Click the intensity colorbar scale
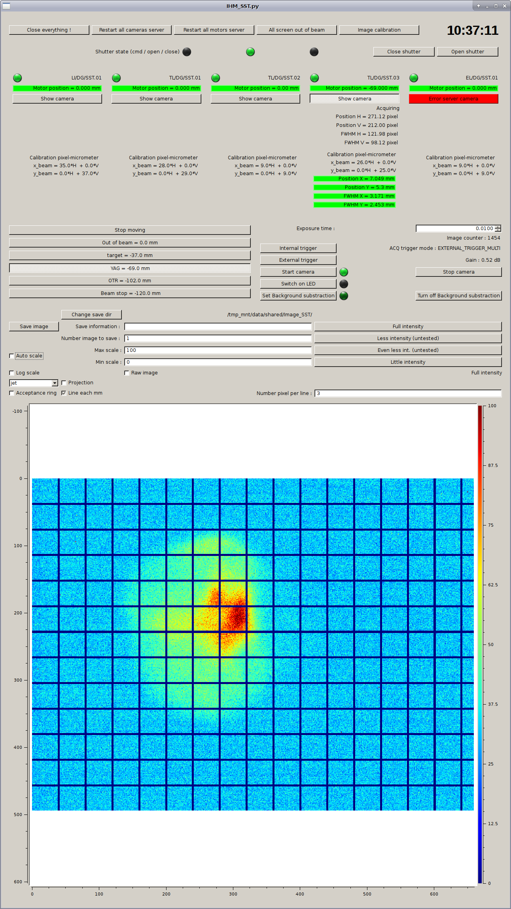Screen dimensions: 511x909 [480, 644]
